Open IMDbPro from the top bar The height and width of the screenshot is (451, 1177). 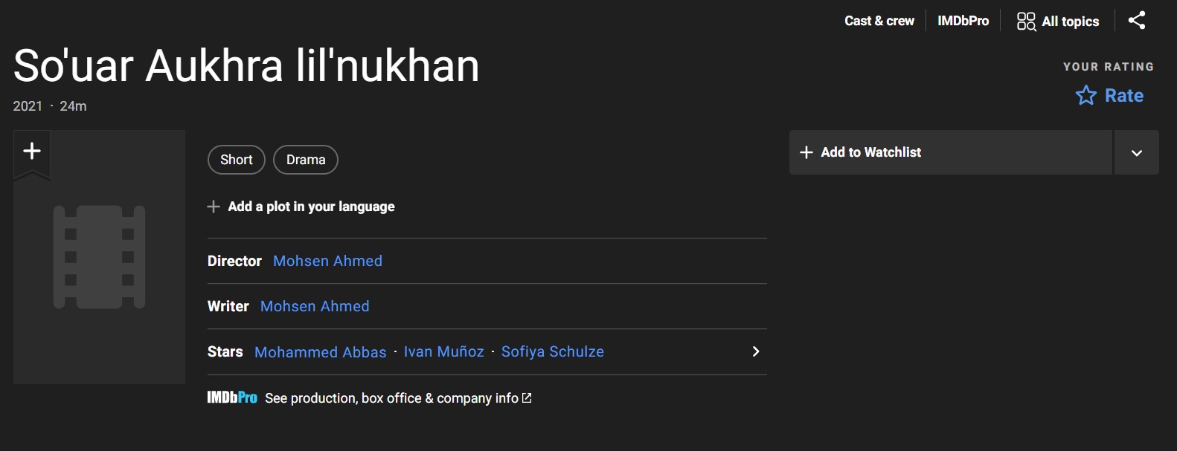(x=963, y=22)
